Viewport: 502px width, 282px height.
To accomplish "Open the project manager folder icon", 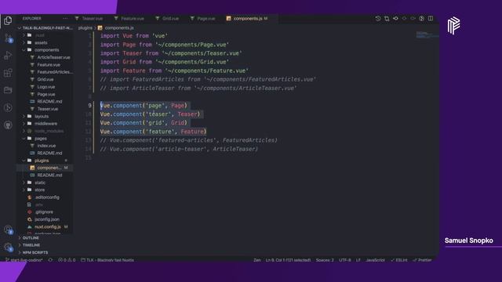I will pos(8,90).
